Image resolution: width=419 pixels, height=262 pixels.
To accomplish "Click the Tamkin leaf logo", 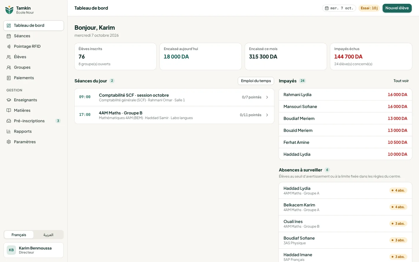I will click(x=9, y=10).
